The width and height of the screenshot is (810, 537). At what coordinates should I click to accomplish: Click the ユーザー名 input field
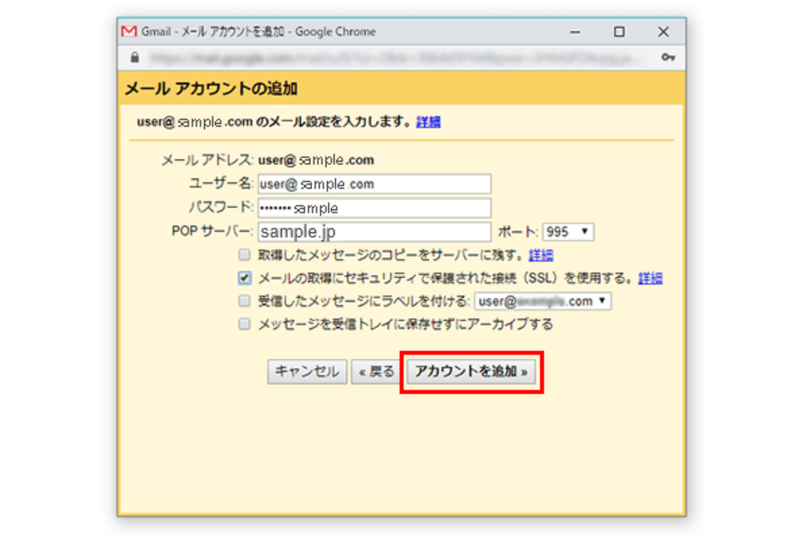click(374, 184)
